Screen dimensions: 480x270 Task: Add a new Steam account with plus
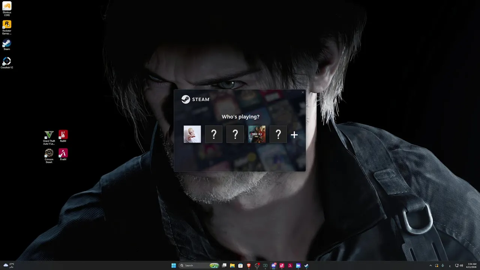[294, 135]
